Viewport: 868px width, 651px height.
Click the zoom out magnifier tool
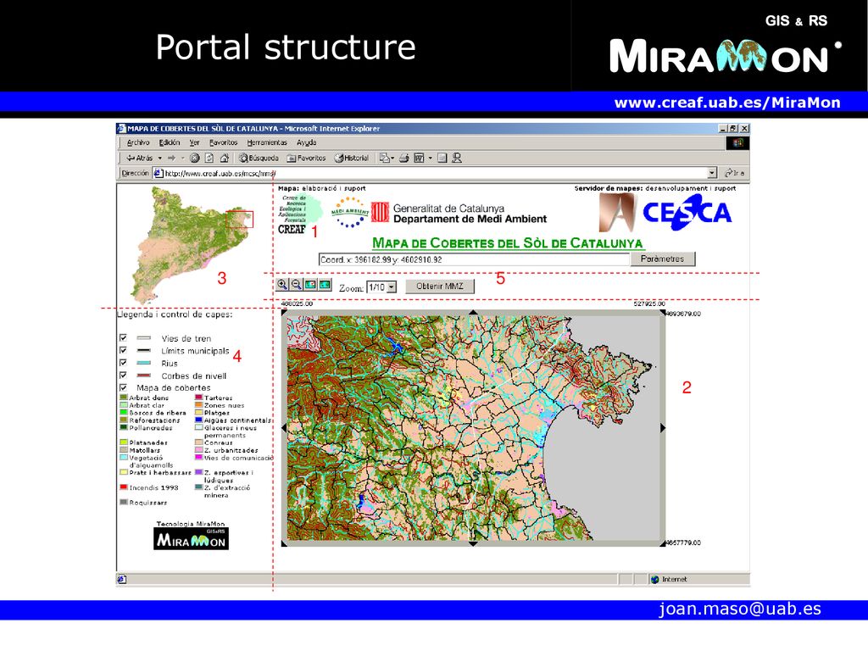click(x=296, y=285)
